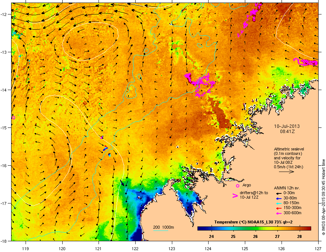Click the latitude axis label '-17'
Image resolution: width=326 pixels, height=252 pixels.
[x=4, y=203]
